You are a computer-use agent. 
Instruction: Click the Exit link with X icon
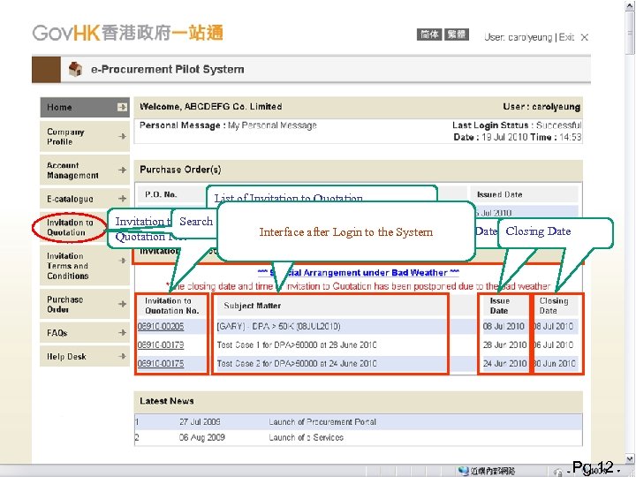pos(573,37)
